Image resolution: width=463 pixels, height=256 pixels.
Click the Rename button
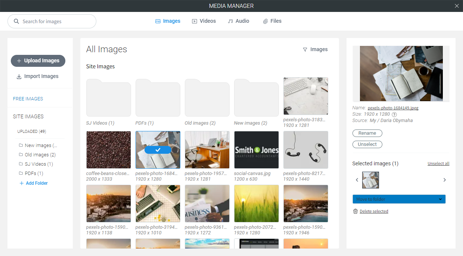(367, 133)
